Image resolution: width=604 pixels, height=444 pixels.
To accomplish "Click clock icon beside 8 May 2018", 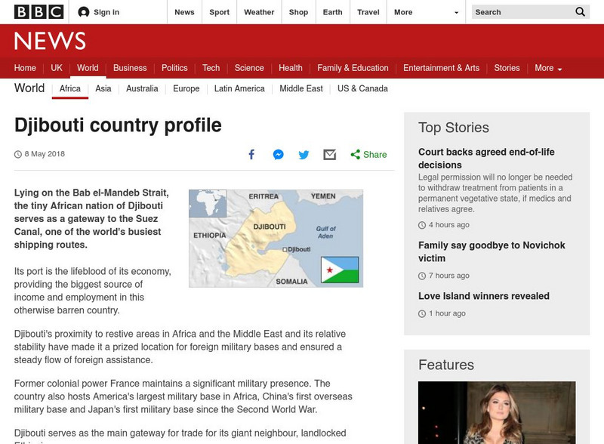I will coord(17,154).
